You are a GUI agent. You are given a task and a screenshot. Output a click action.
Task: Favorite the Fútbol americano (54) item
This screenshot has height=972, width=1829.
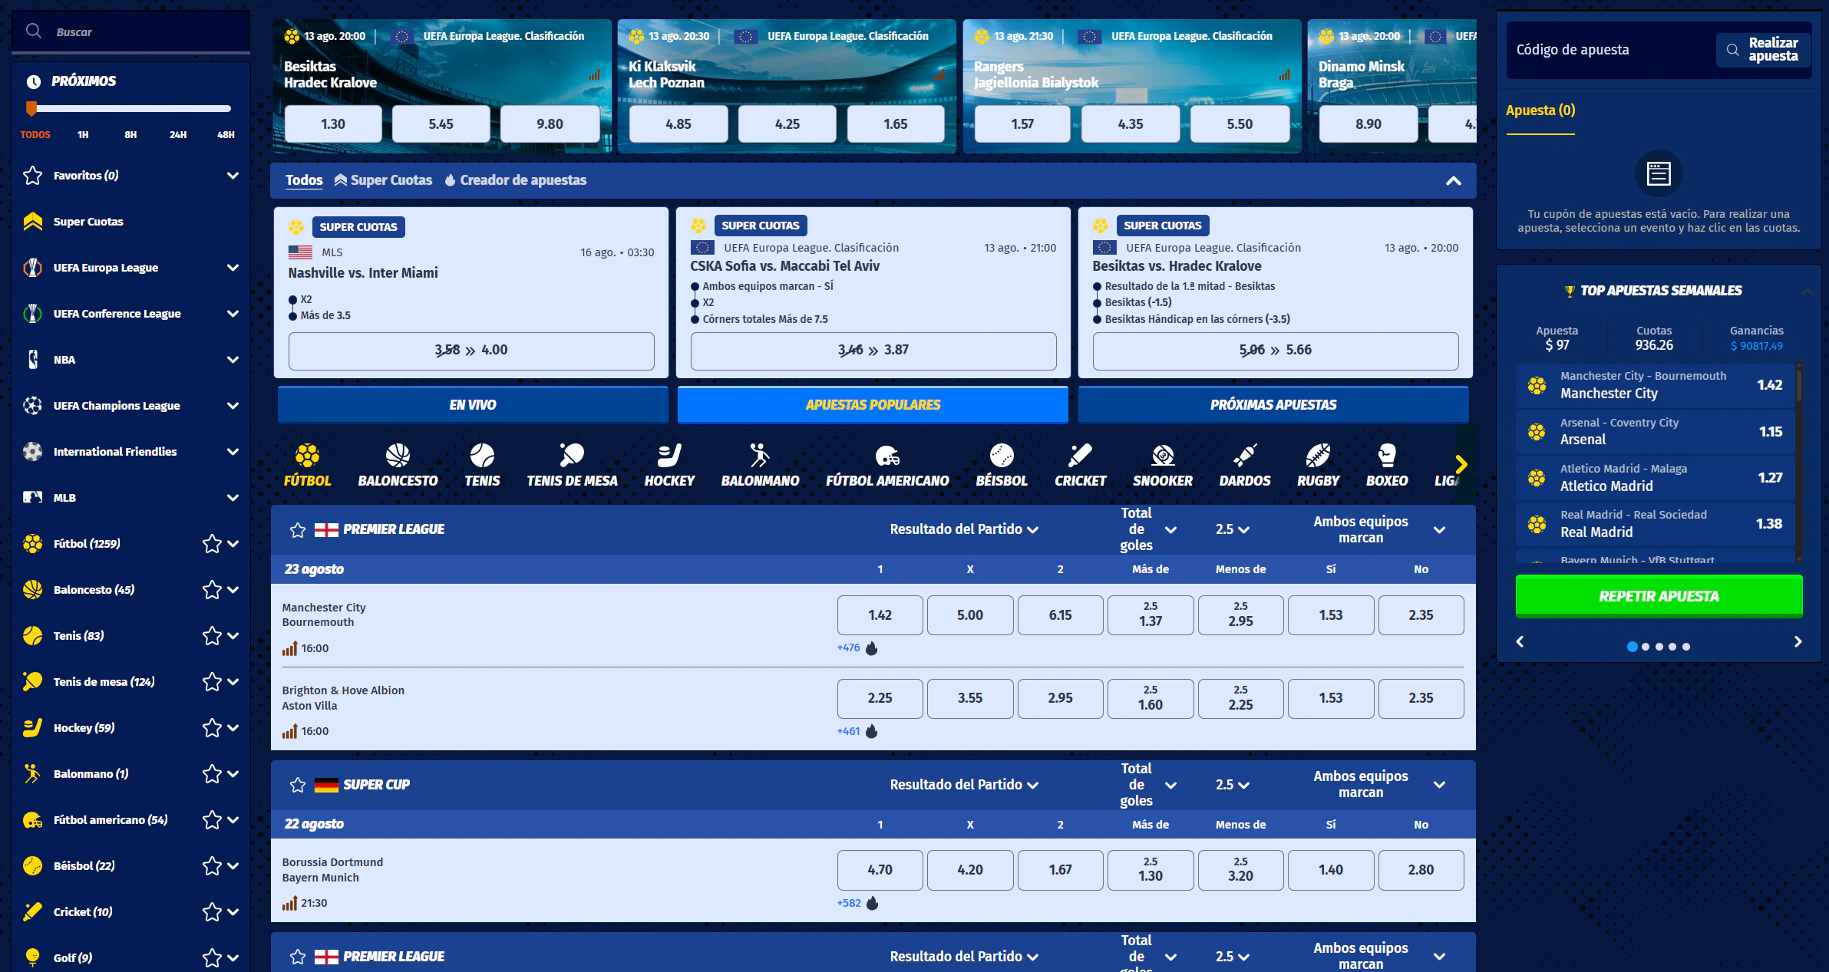pos(212,820)
